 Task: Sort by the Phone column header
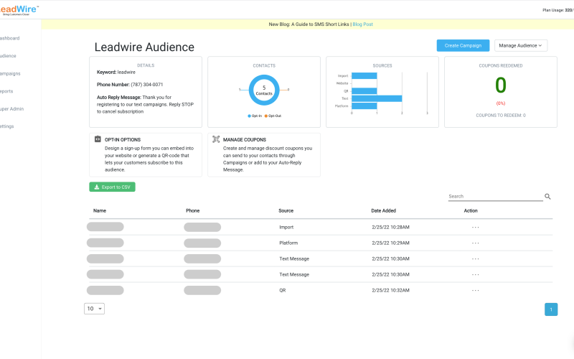click(x=192, y=210)
